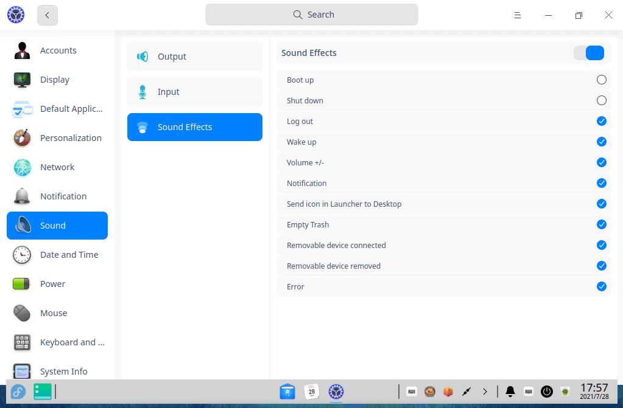The image size is (623, 408).
Task: Open notification bell in the system tray
Action: pyautogui.click(x=510, y=392)
